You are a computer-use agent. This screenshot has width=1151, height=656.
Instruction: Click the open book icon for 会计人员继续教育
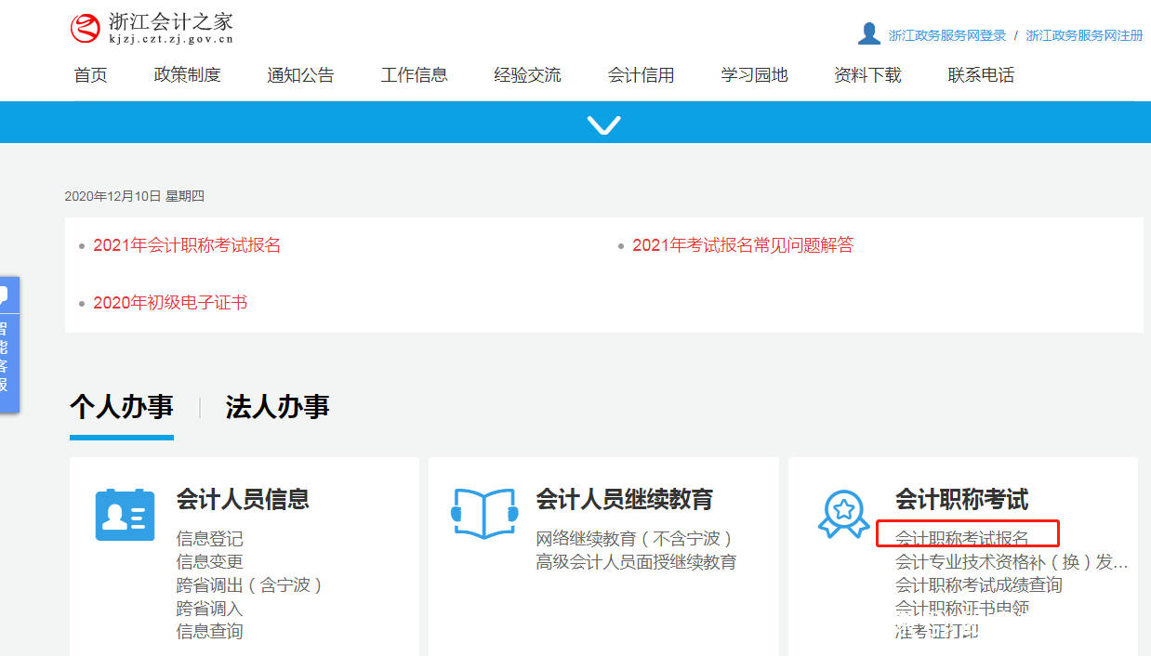point(484,511)
